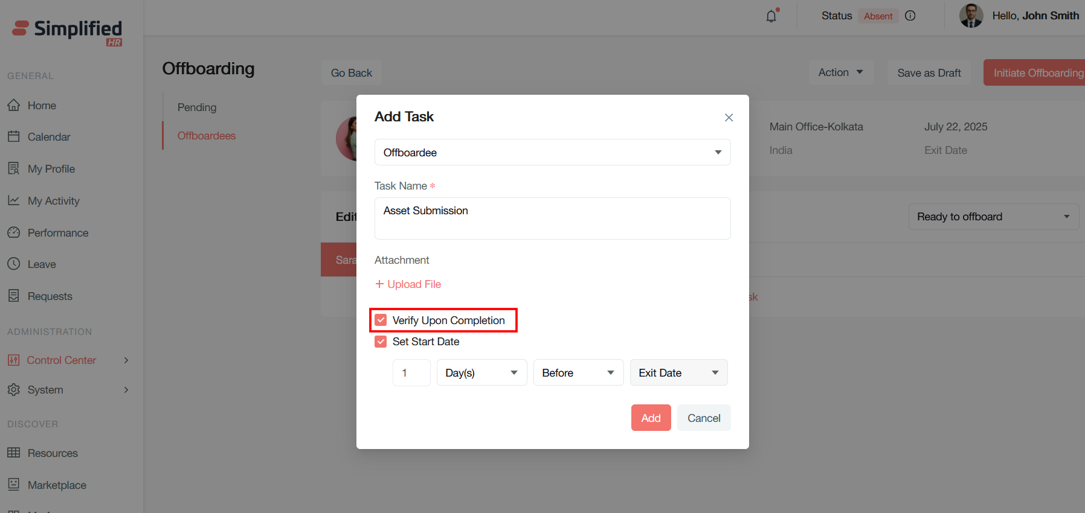Uncheck Verify Upon Completion checkbox

381,320
